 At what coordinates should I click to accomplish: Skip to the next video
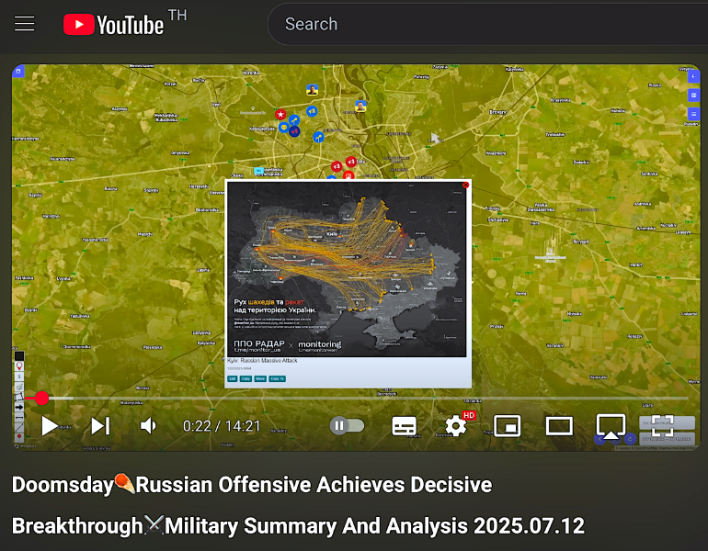tap(100, 426)
